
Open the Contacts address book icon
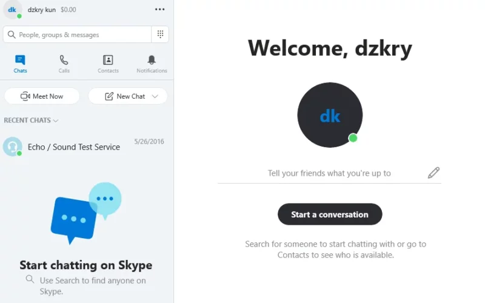(108, 59)
